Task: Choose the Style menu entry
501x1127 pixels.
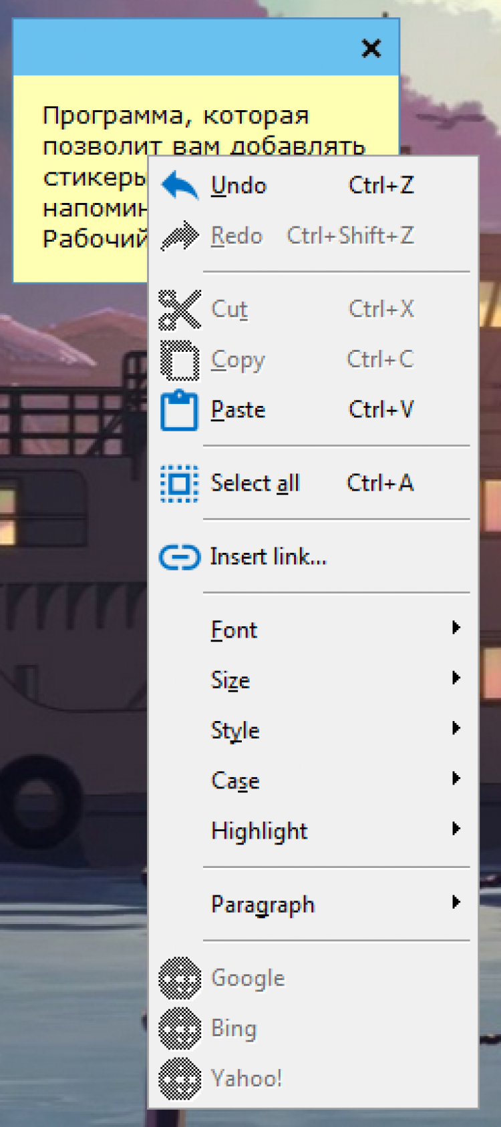Action: [x=235, y=730]
